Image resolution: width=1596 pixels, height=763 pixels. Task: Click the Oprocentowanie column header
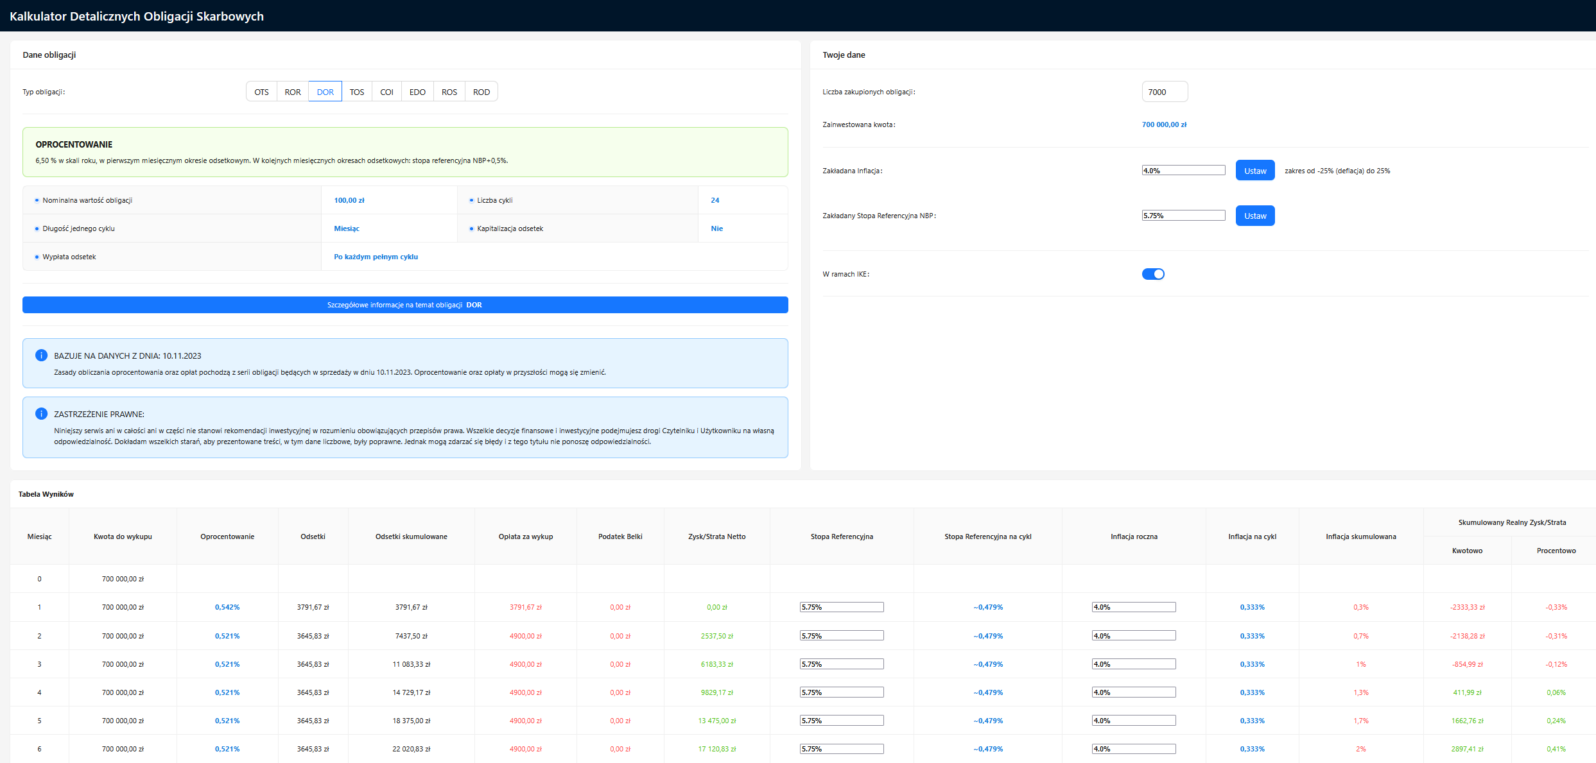(227, 536)
